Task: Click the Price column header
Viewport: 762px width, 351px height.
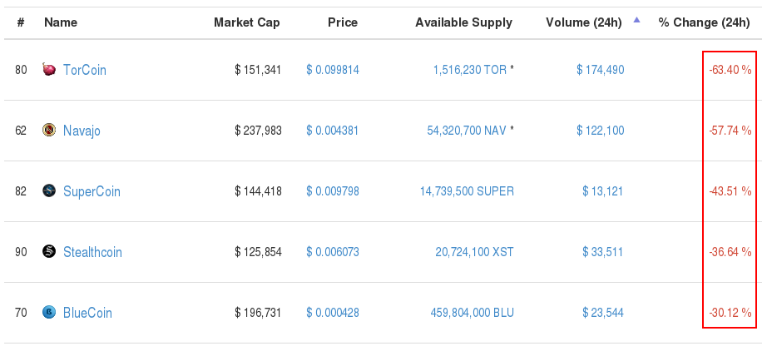Action: (342, 22)
